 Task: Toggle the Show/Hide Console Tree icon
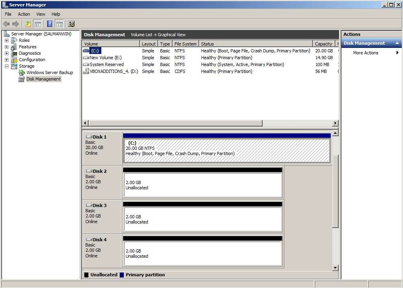pos(37,24)
